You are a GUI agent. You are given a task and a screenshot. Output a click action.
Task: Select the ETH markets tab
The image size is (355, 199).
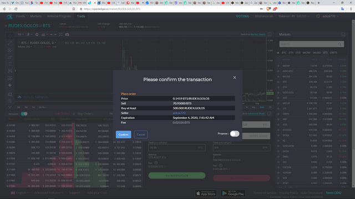pyautogui.click(x=291, y=53)
